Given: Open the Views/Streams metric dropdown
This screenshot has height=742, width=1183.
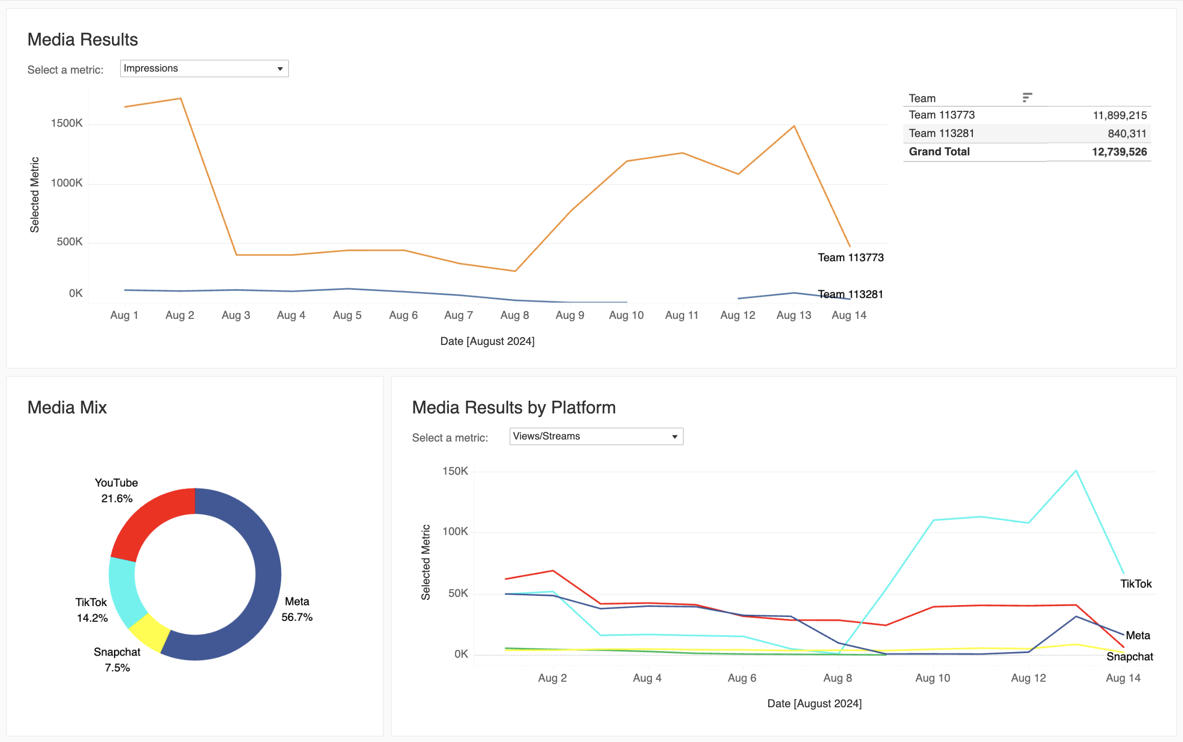Looking at the screenshot, I should [x=596, y=436].
